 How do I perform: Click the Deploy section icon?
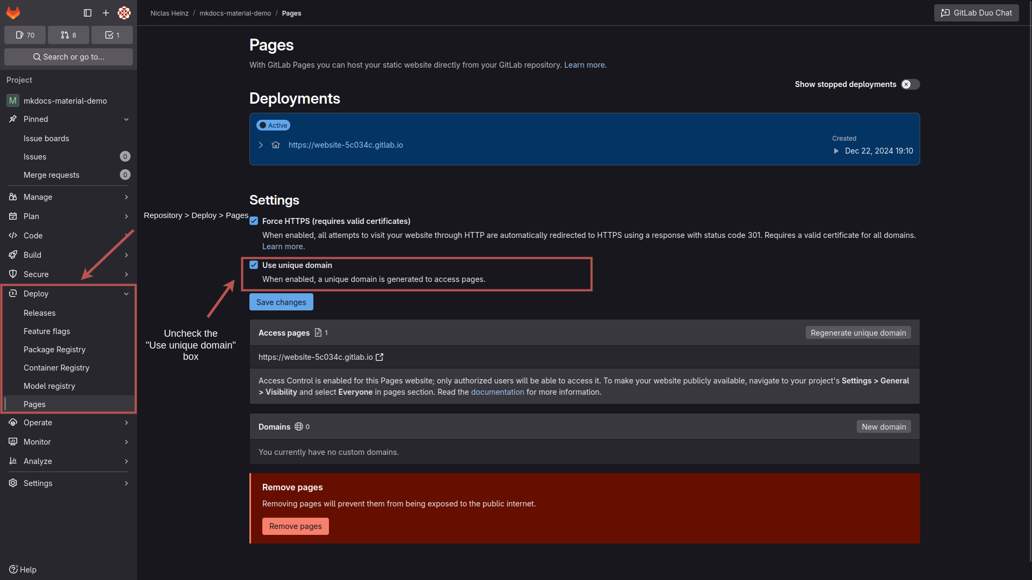(x=13, y=294)
